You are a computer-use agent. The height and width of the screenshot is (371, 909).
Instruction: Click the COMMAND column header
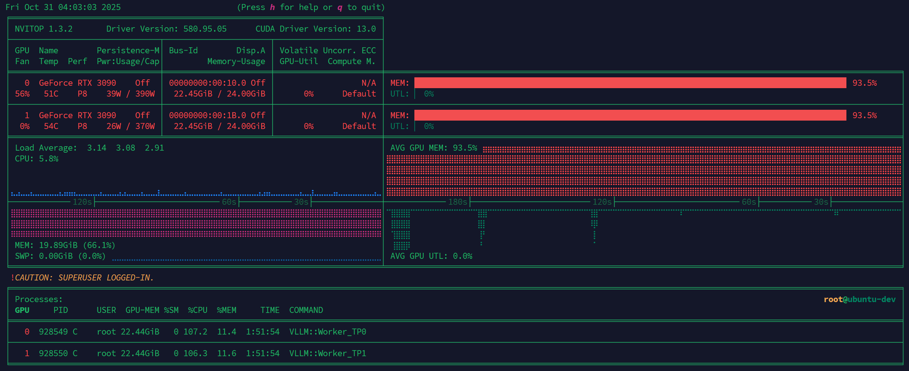(x=306, y=310)
